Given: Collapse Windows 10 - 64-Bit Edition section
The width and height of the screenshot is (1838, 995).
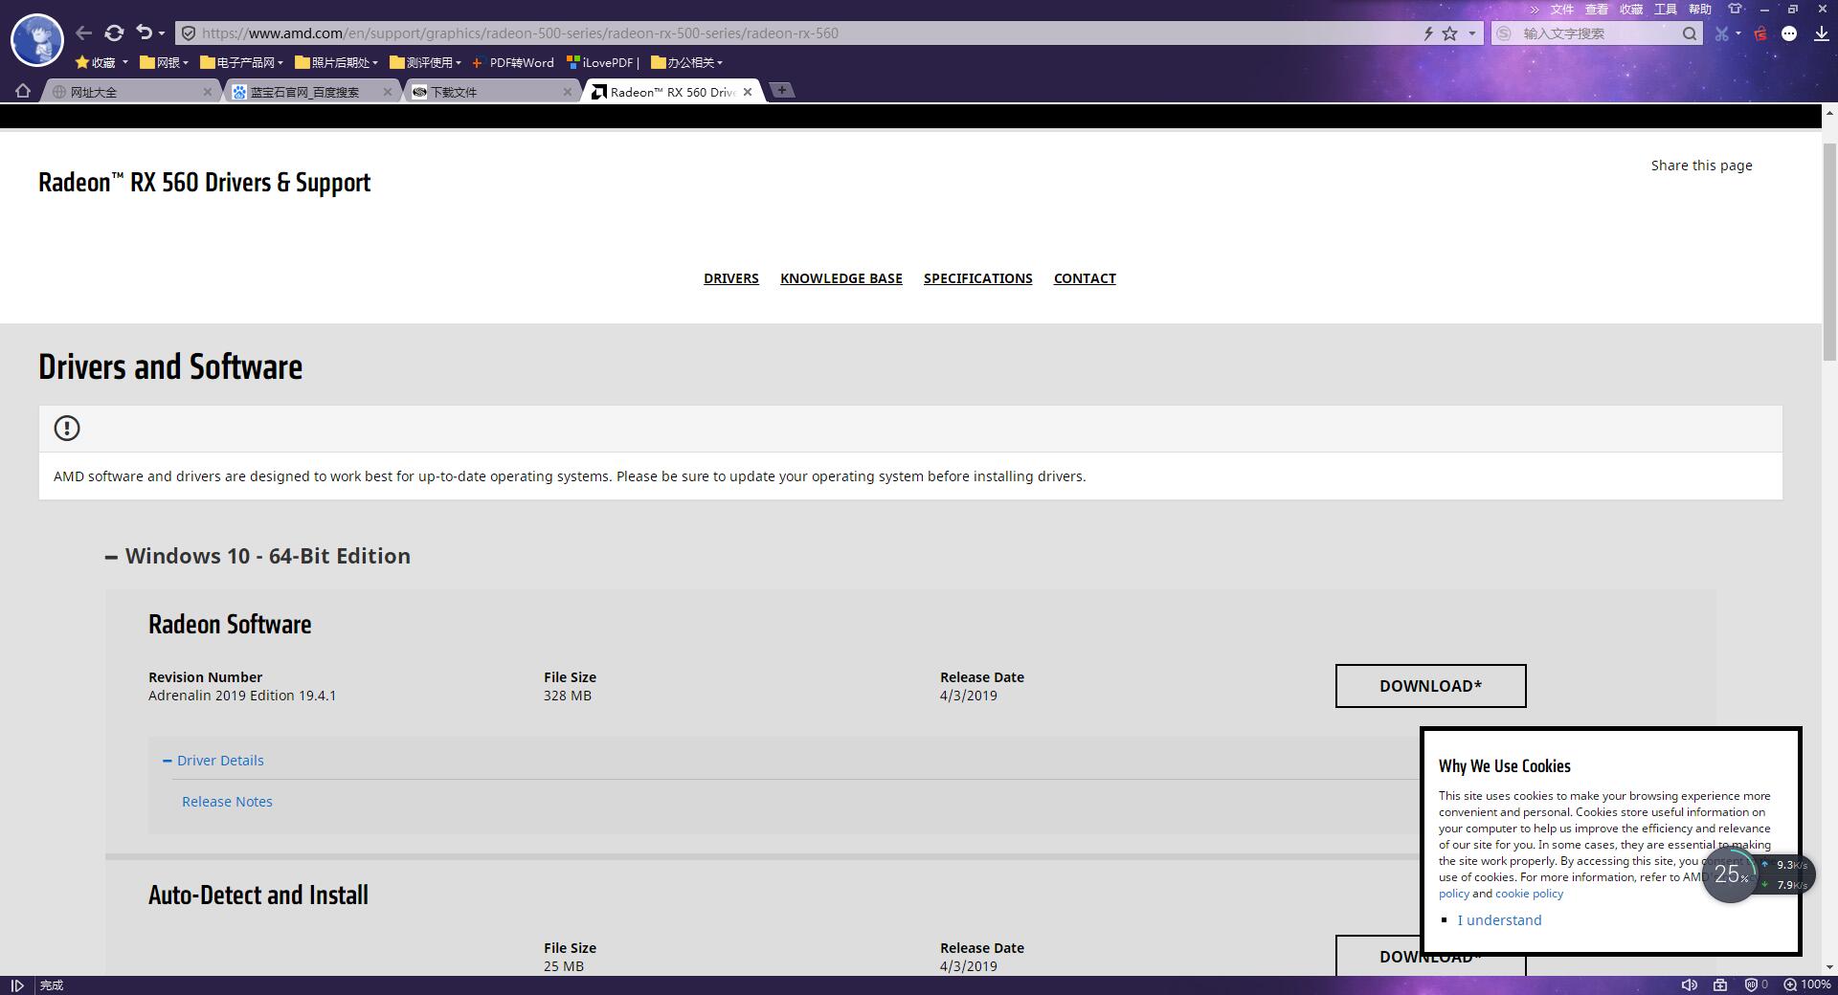Looking at the screenshot, I should click(x=258, y=556).
